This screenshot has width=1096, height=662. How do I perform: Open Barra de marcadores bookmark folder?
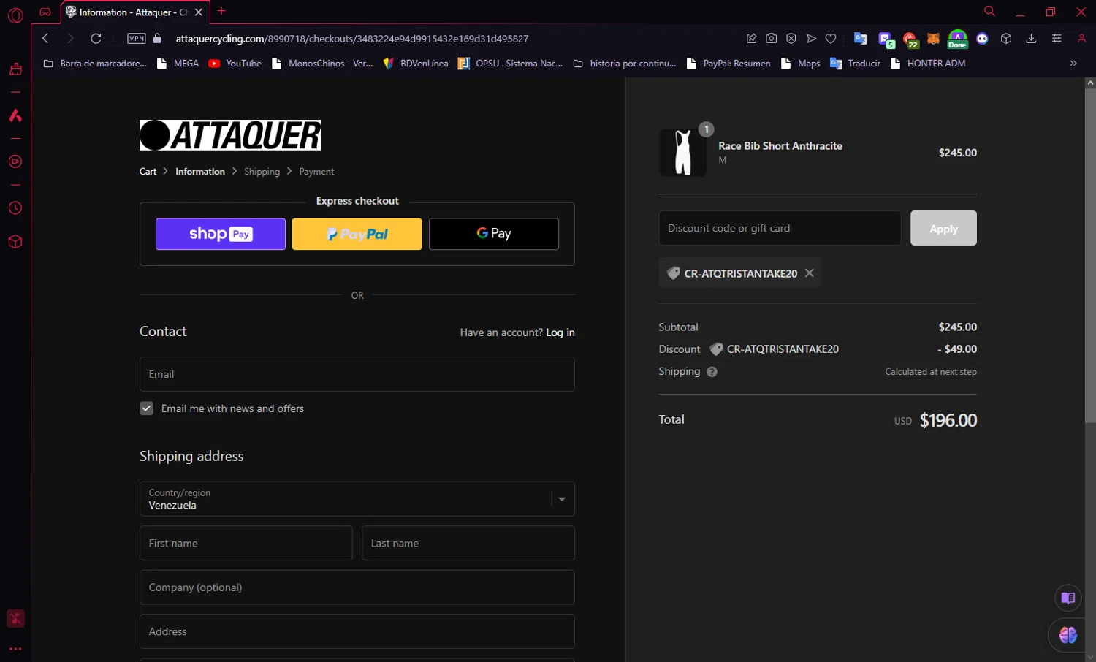(x=95, y=64)
